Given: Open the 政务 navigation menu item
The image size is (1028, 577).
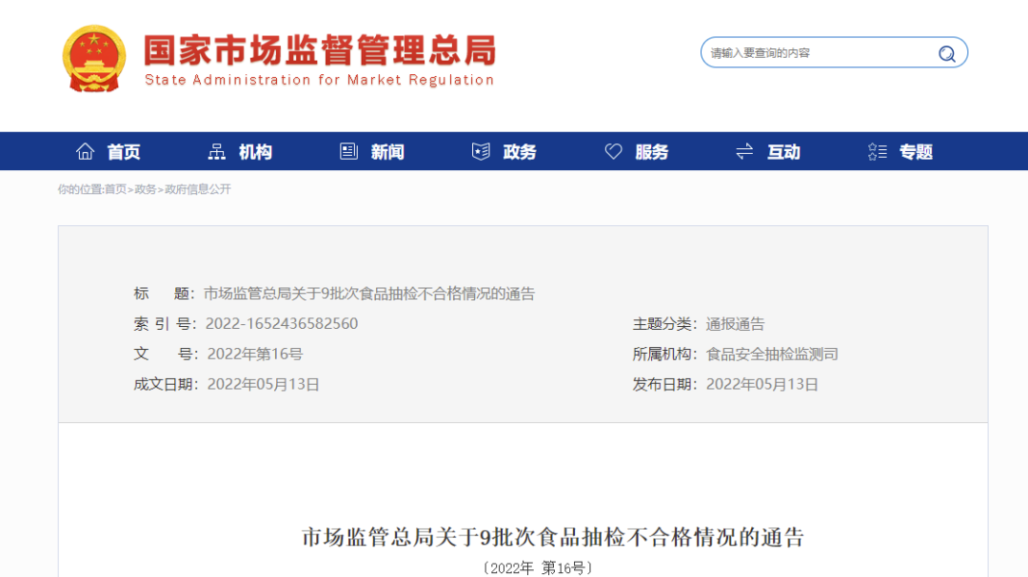Looking at the screenshot, I should (x=520, y=152).
